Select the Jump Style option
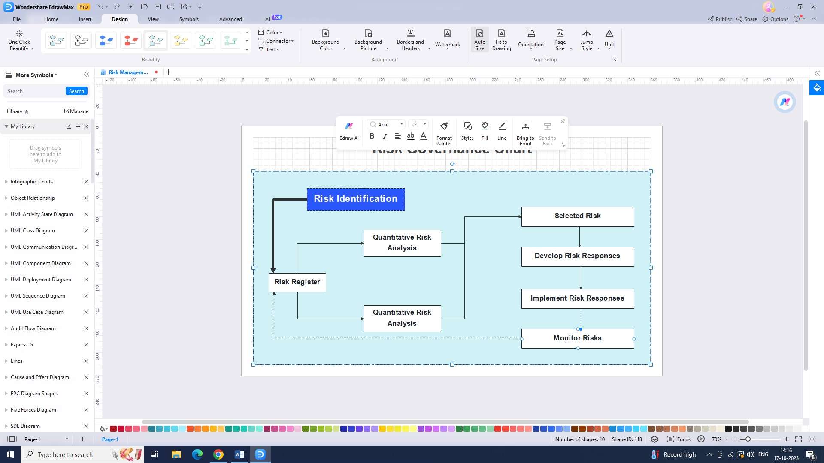Viewport: 824px width, 463px height. (587, 40)
